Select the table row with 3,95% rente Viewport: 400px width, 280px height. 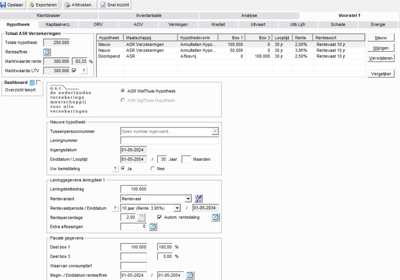[x=231, y=50]
